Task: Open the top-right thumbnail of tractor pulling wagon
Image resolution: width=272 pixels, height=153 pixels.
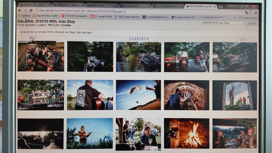Action: point(235,57)
